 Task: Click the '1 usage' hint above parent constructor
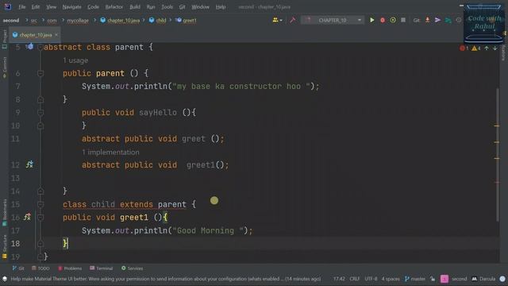tap(75, 60)
